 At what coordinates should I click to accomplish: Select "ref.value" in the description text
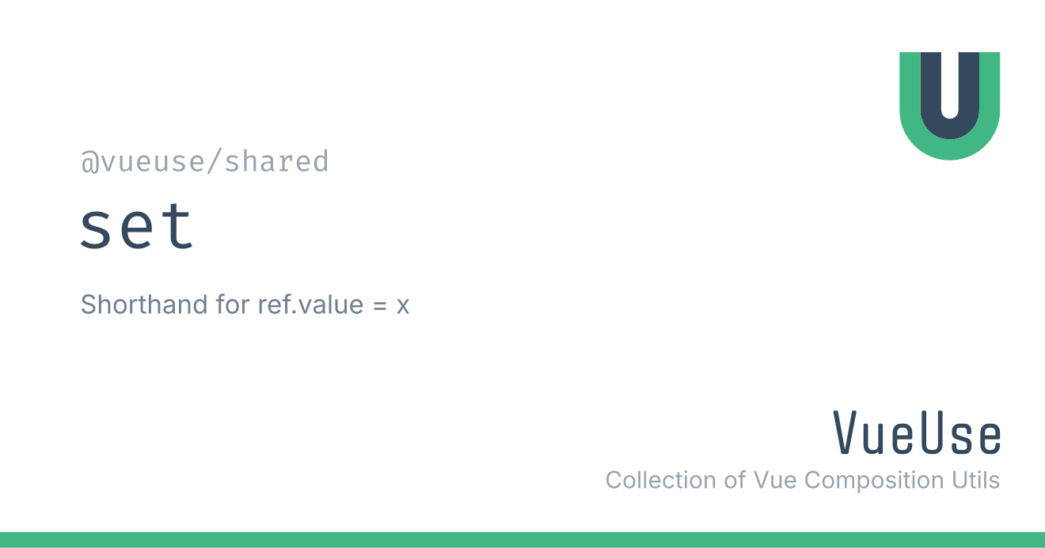(309, 304)
